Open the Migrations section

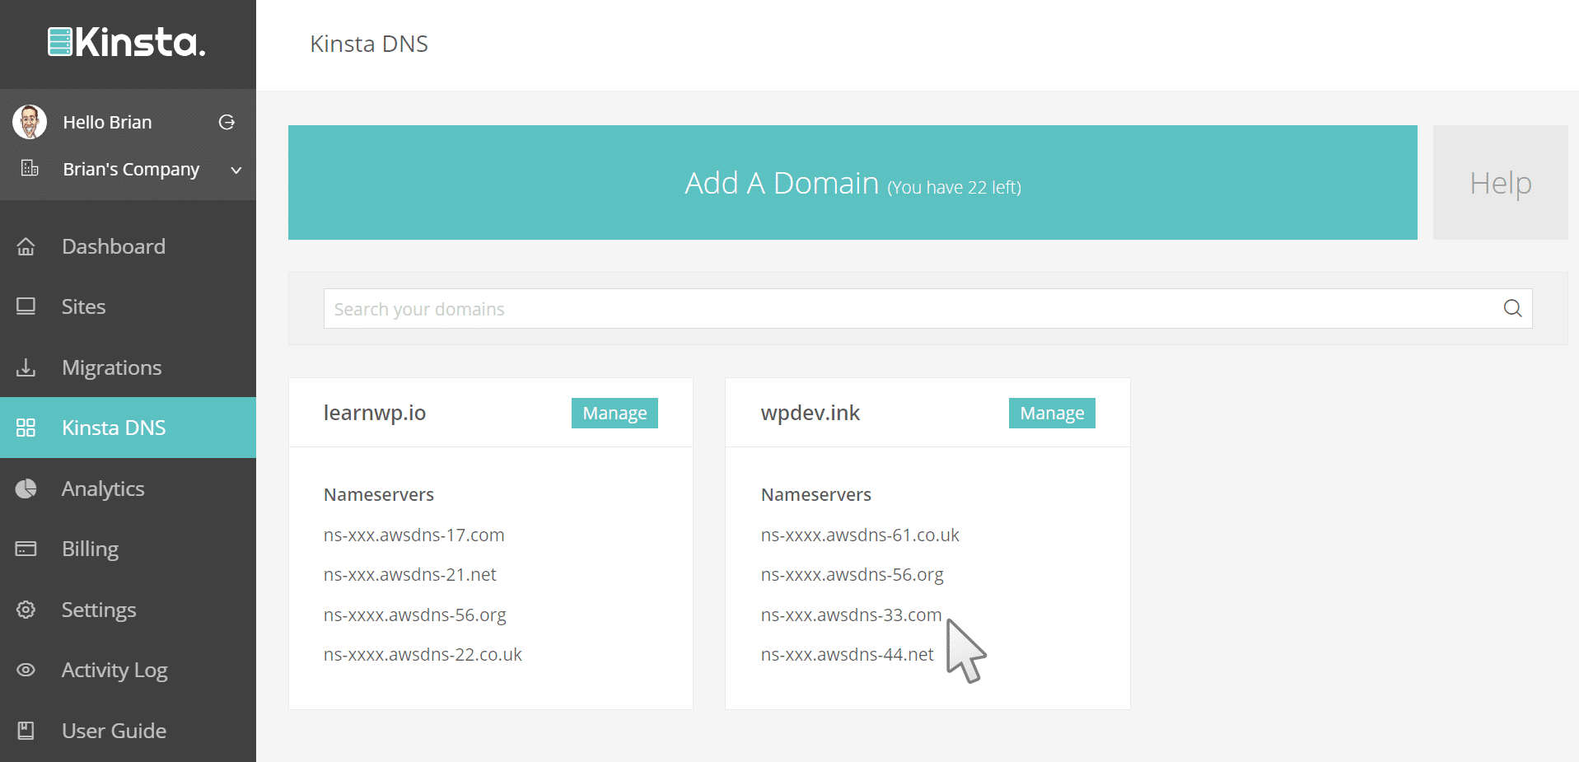tap(128, 367)
